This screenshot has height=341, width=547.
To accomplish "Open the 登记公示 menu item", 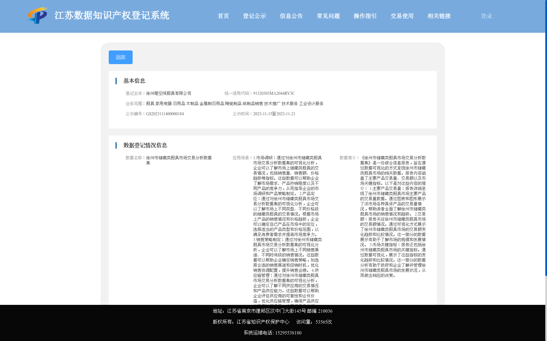I will [x=254, y=16].
